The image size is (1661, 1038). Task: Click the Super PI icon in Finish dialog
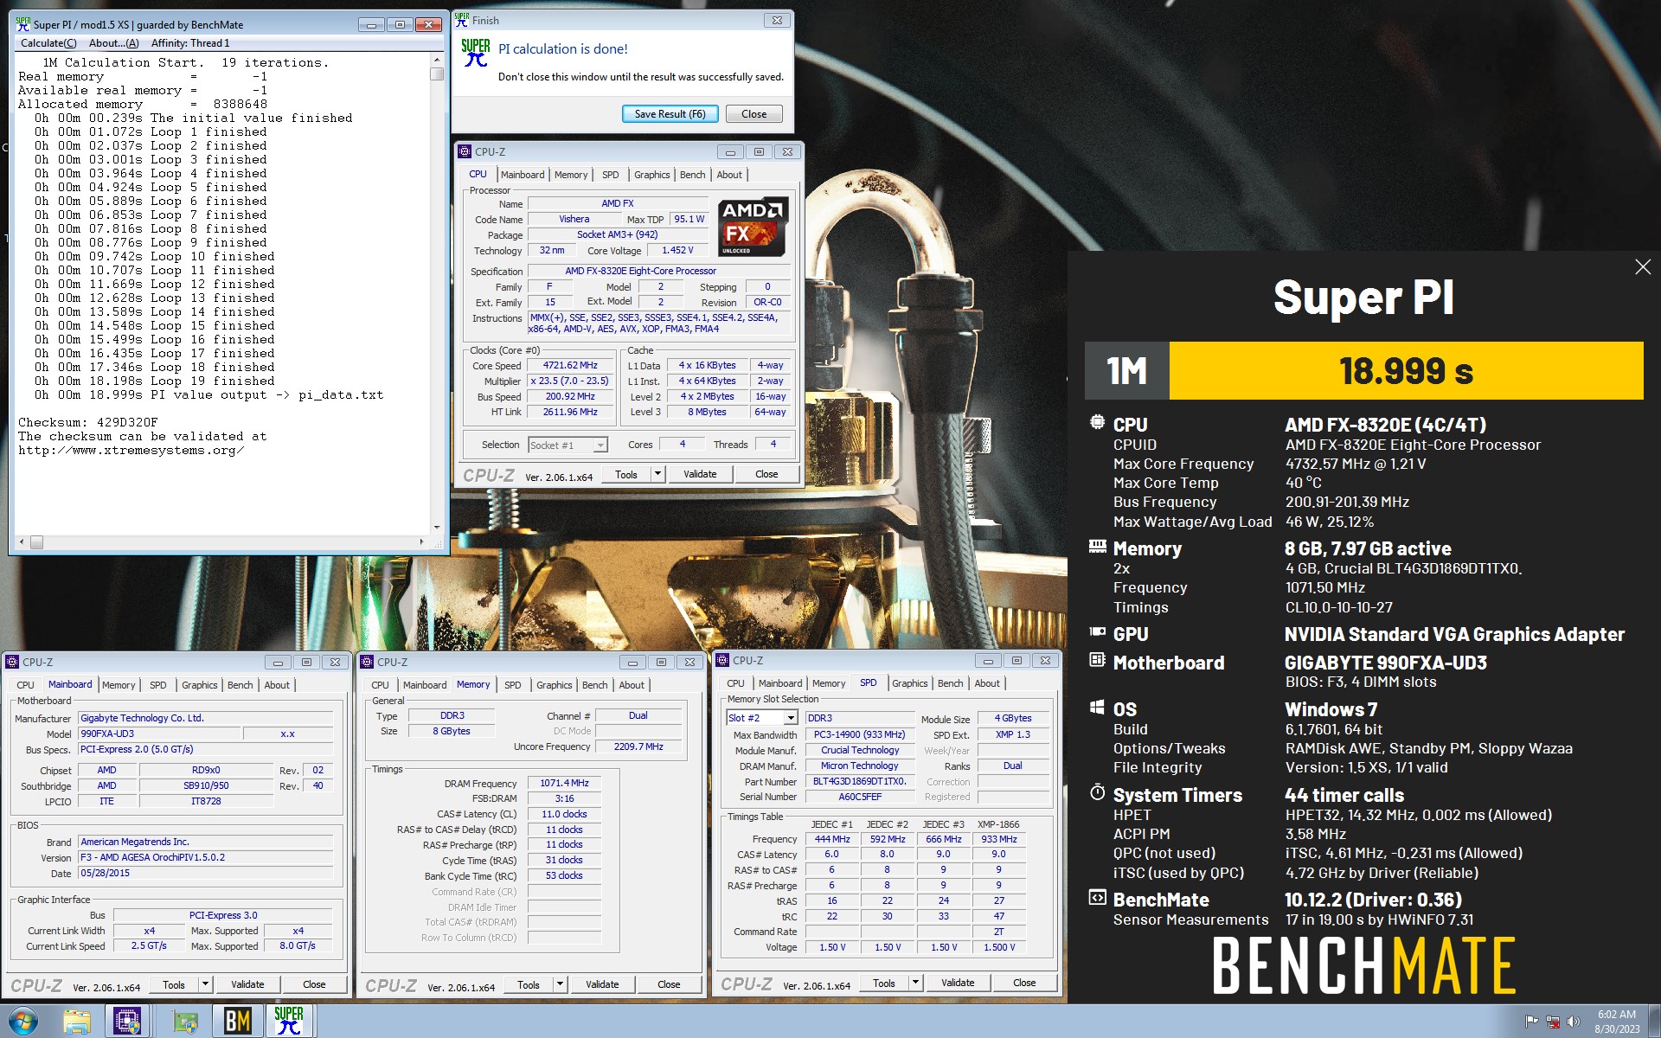(475, 53)
